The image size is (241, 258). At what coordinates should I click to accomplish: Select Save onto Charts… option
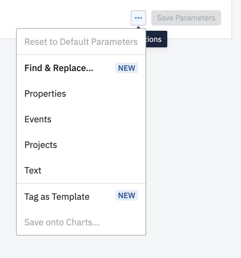[x=62, y=222]
